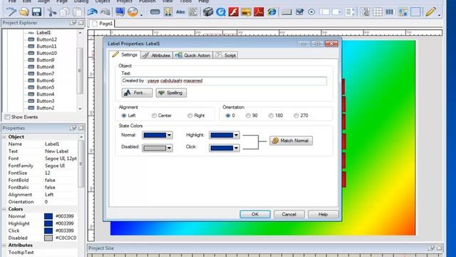This screenshot has width=456, height=257.
Task: Collapse the Object section in Properties
Action: pyautogui.click(x=4, y=136)
